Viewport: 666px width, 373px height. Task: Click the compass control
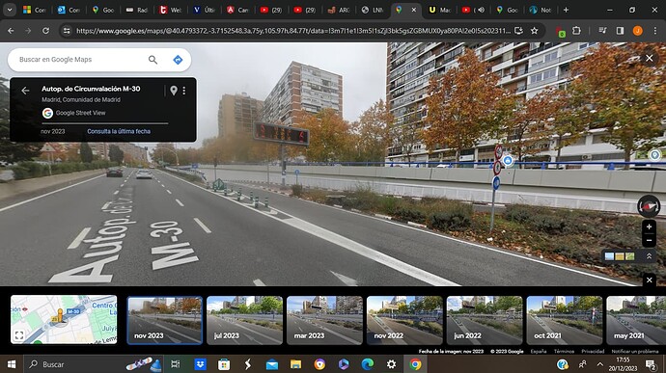pos(649,206)
